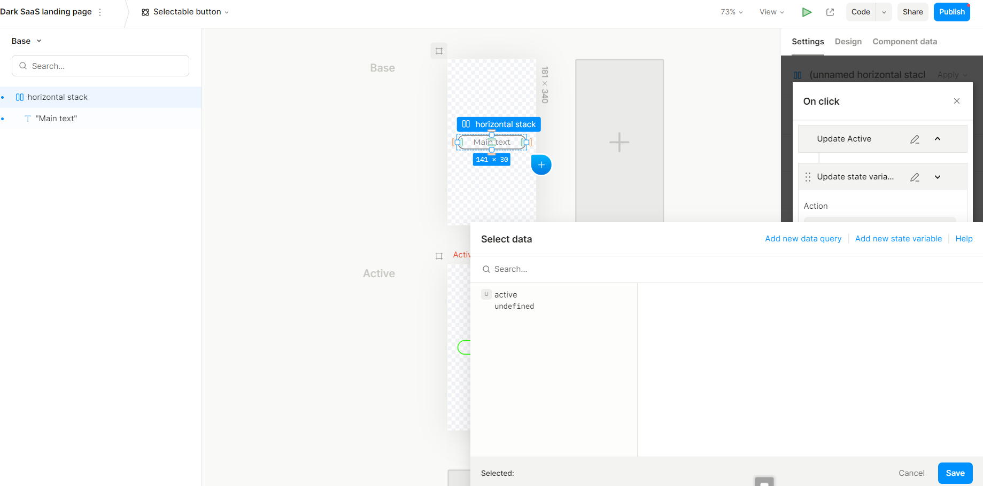The height and width of the screenshot is (486, 983).
Task: Click the Save button
Action: click(x=955, y=473)
